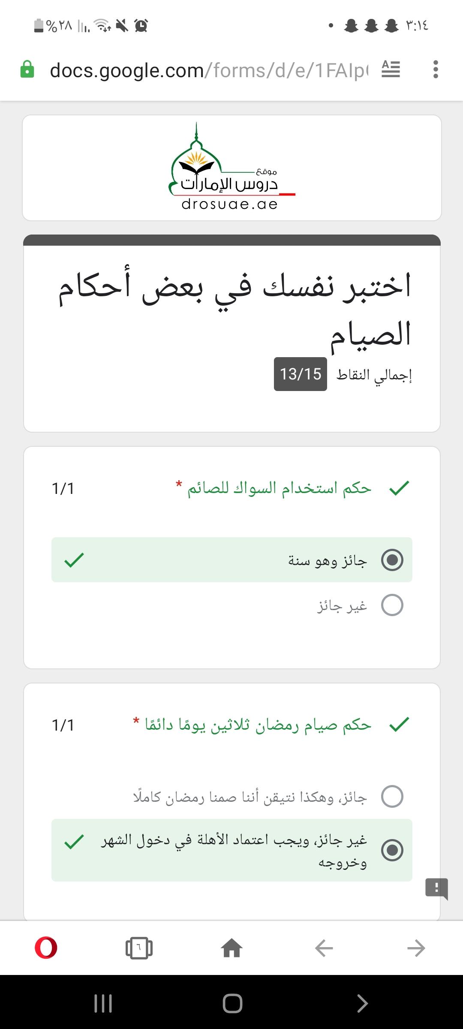Open the reader mode icon
This screenshot has height=1029, width=463.
tap(391, 69)
